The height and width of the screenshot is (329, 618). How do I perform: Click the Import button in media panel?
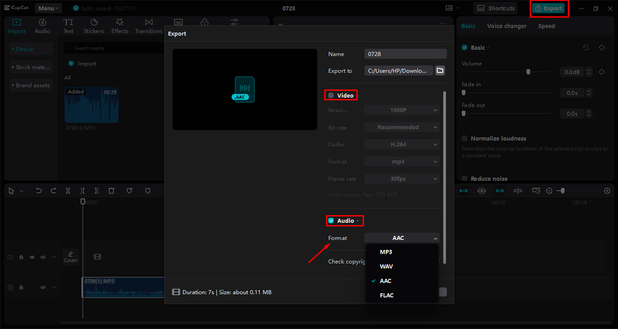point(82,63)
